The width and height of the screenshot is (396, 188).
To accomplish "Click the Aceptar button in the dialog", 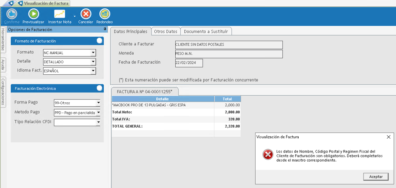I will 376,177.
